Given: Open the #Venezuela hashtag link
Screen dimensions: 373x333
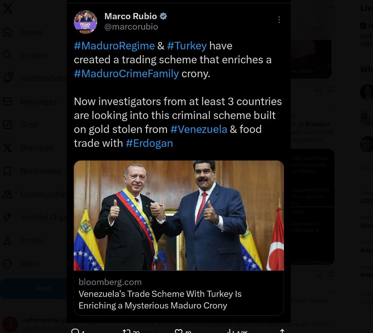Looking at the screenshot, I should 199,129.
